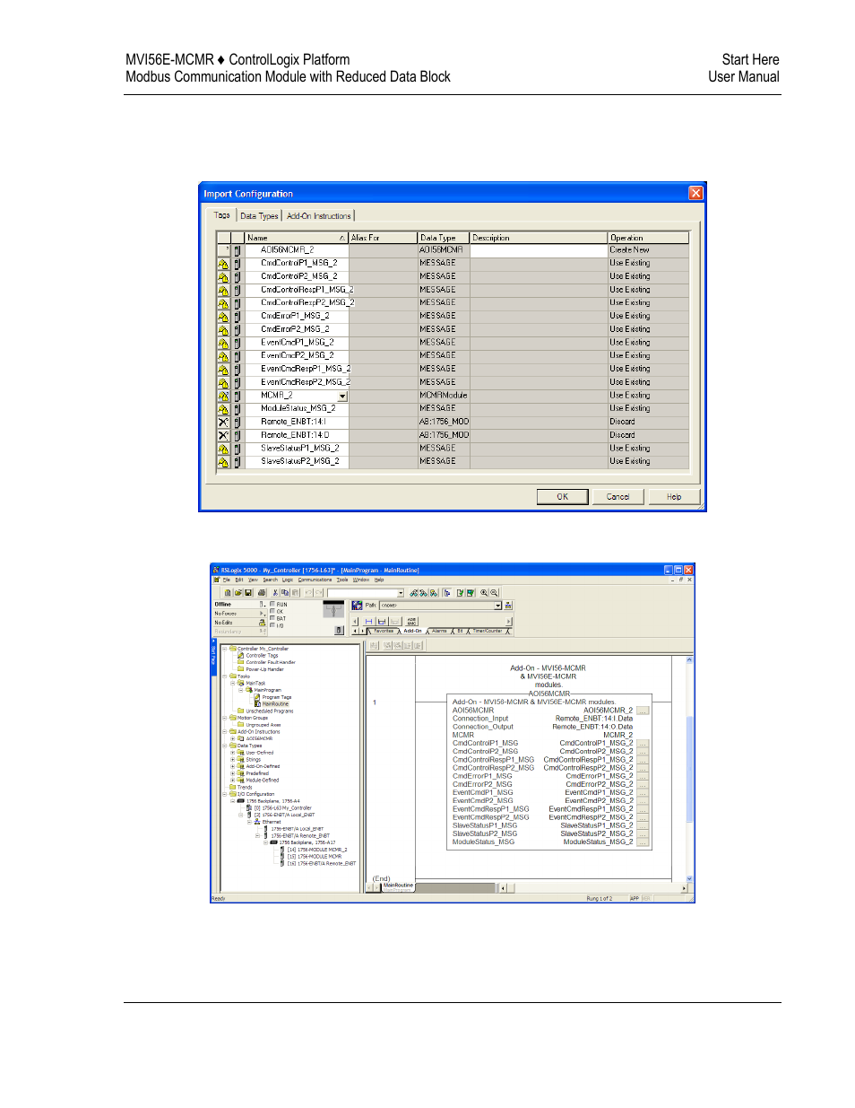
Task: Click the Rung instruction icon in element toolbar
Action: pyautogui.click(x=368, y=621)
